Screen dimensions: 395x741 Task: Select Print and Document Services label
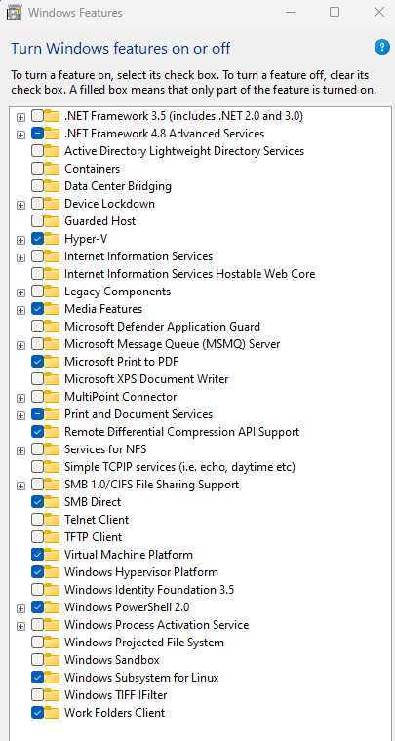click(138, 414)
